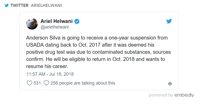This screenshot has height=105, width=201.
Task: Open '256 people are talking about this'
Action: click(83, 83)
